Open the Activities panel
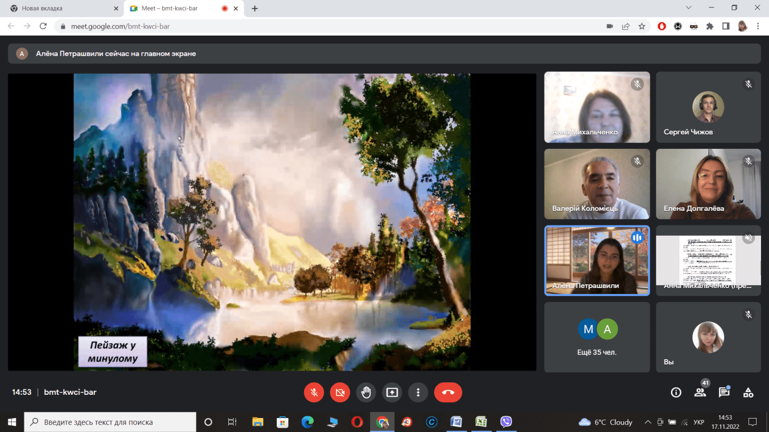The image size is (769, 432). (x=748, y=393)
